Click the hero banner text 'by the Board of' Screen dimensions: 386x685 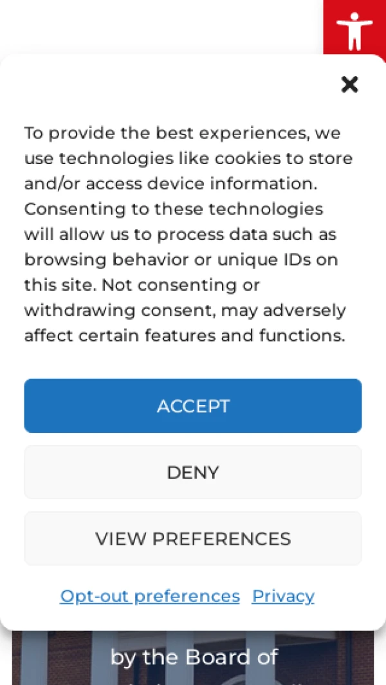(194, 657)
